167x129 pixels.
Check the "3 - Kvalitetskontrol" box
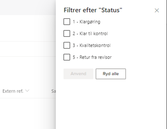67,45
